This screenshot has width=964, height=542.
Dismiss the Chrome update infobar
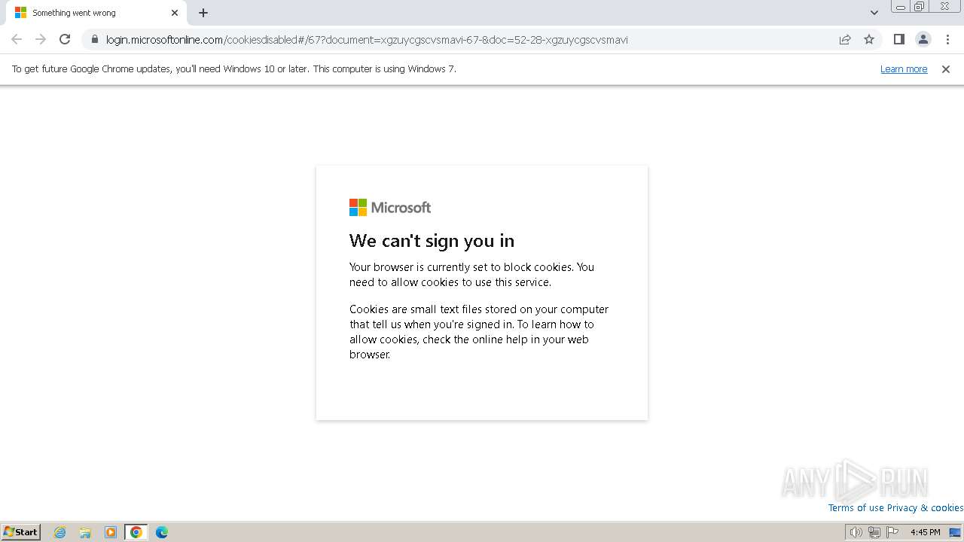pos(945,69)
